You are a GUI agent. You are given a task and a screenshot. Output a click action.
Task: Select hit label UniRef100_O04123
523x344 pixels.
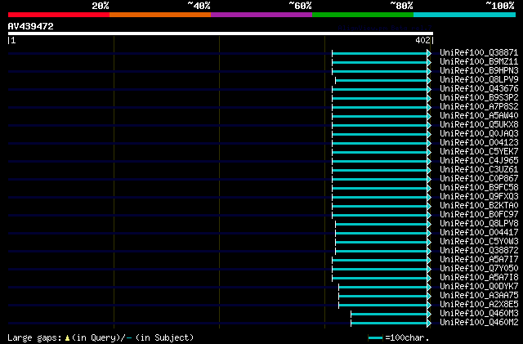pyautogui.click(x=479, y=143)
